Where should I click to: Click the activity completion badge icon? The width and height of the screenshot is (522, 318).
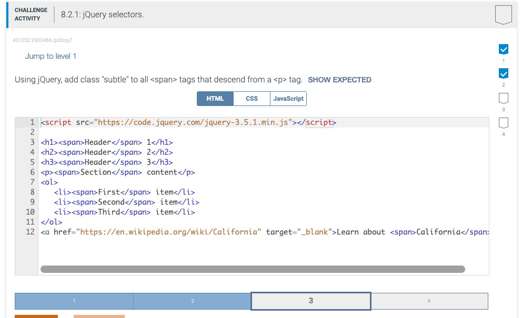pyautogui.click(x=503, y=15)
